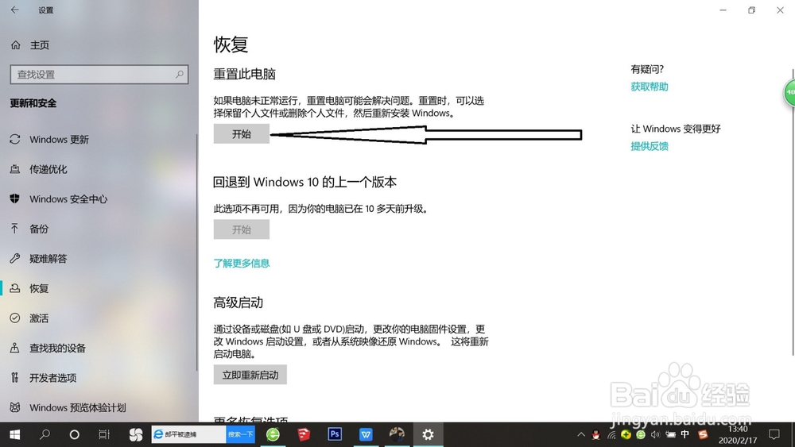795x447 pixels.
Task: Click disabled 开始 under 回退到 Windows 10
Action: pyautogui.click(x=242, y=229)
